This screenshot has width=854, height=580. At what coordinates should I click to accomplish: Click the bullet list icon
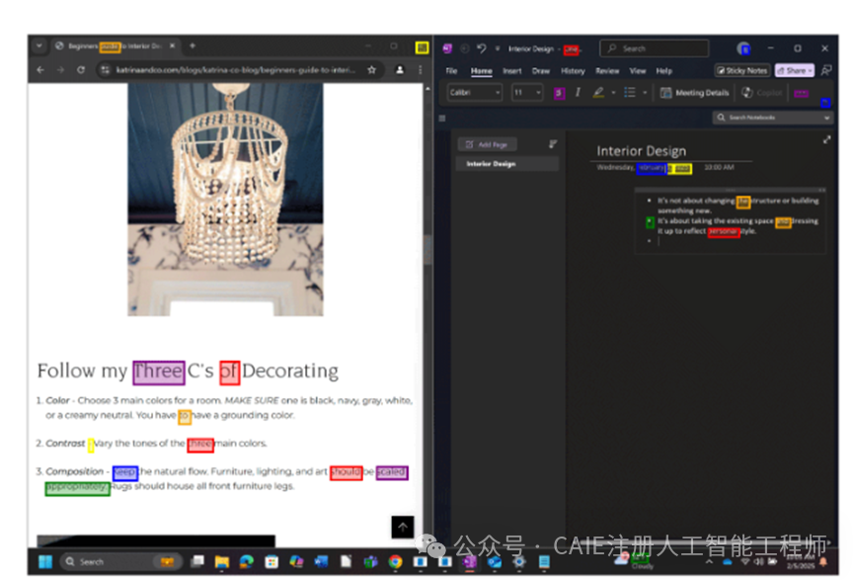point(630,93)
